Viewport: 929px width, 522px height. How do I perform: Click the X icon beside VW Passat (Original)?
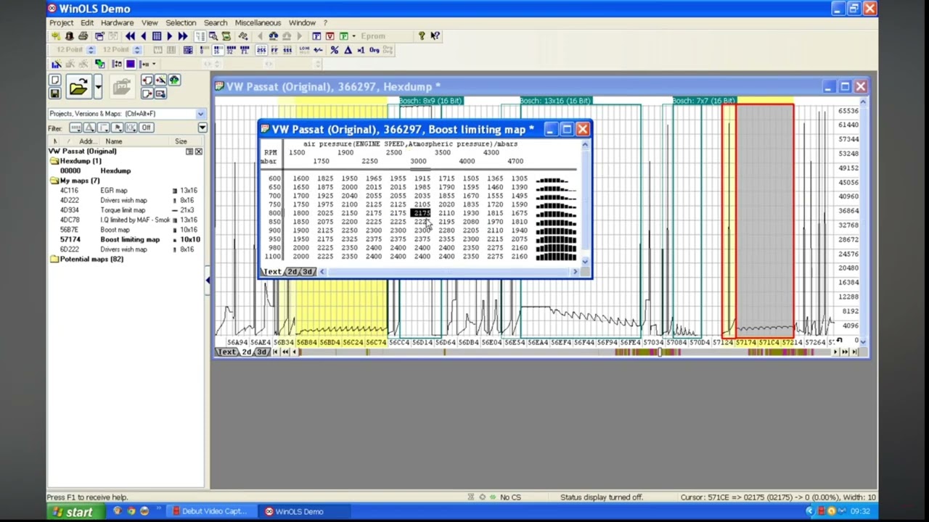(x=198, y=152)
